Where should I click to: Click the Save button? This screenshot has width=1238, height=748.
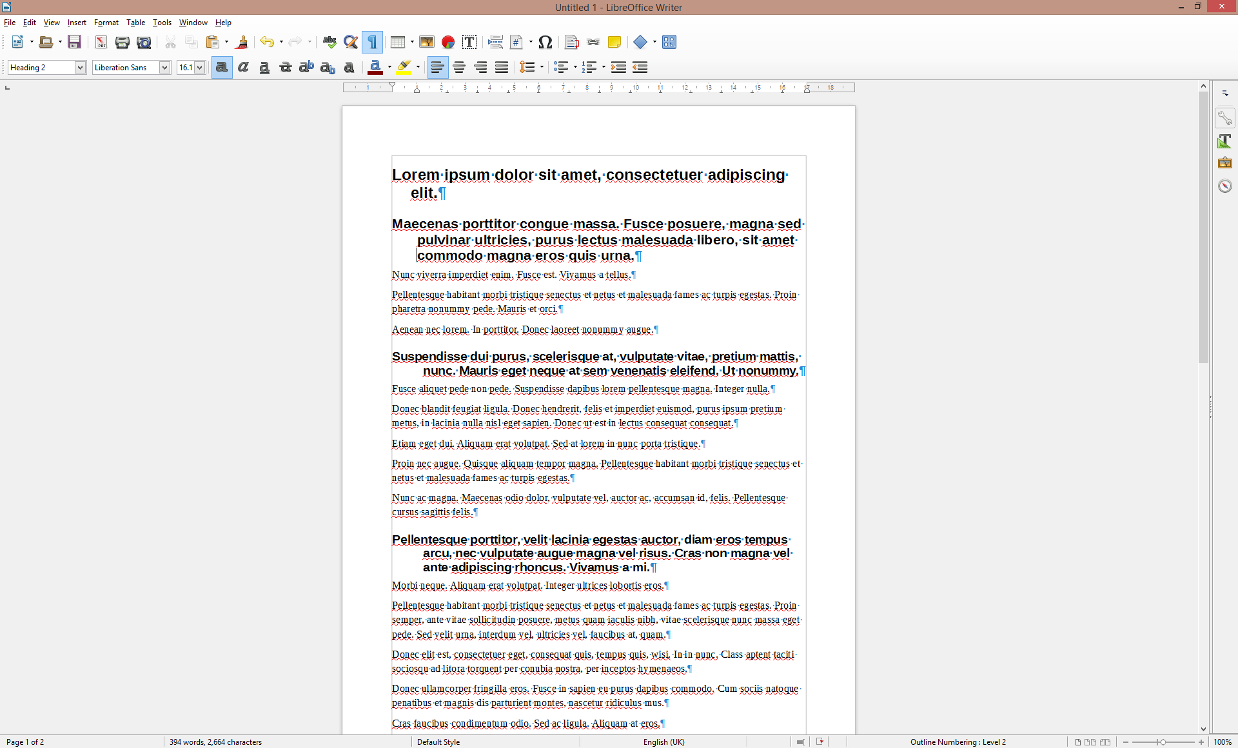(x=74, y=42)
